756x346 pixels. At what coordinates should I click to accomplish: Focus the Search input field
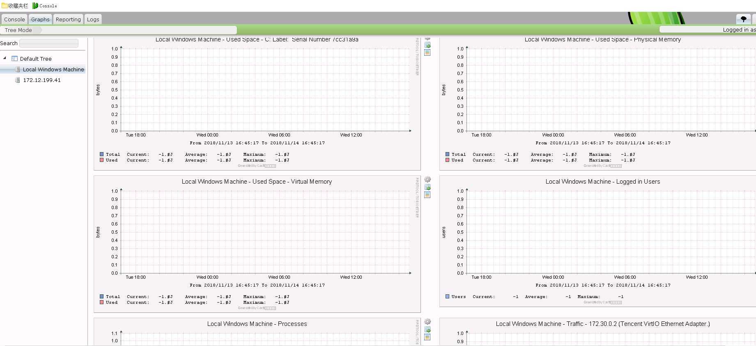coord(49,43)
